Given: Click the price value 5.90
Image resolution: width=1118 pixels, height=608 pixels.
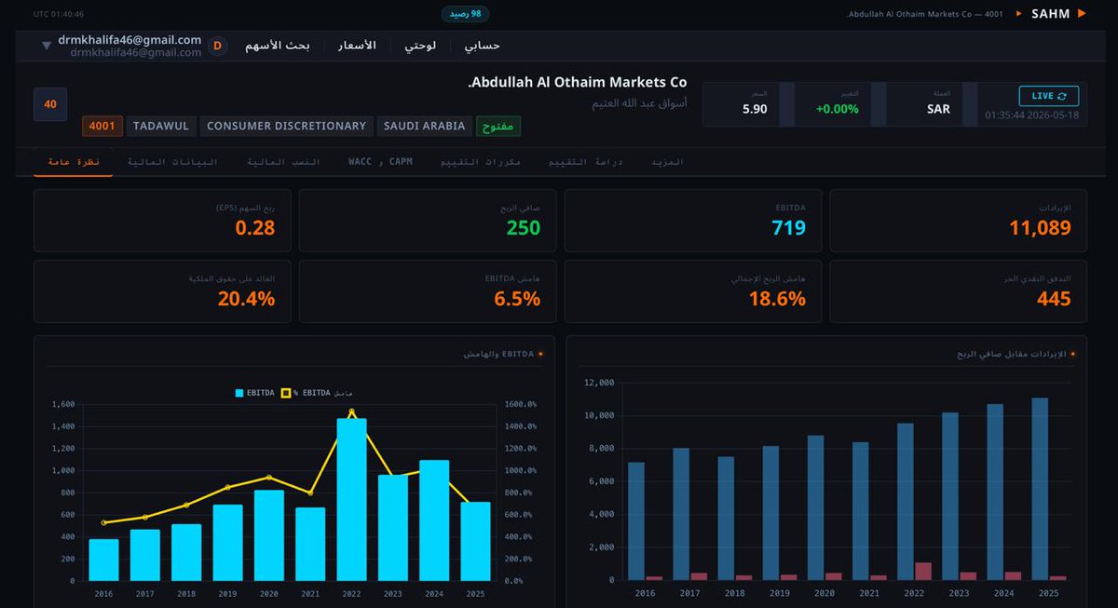Looking at the screenshot, I should 755,109.
